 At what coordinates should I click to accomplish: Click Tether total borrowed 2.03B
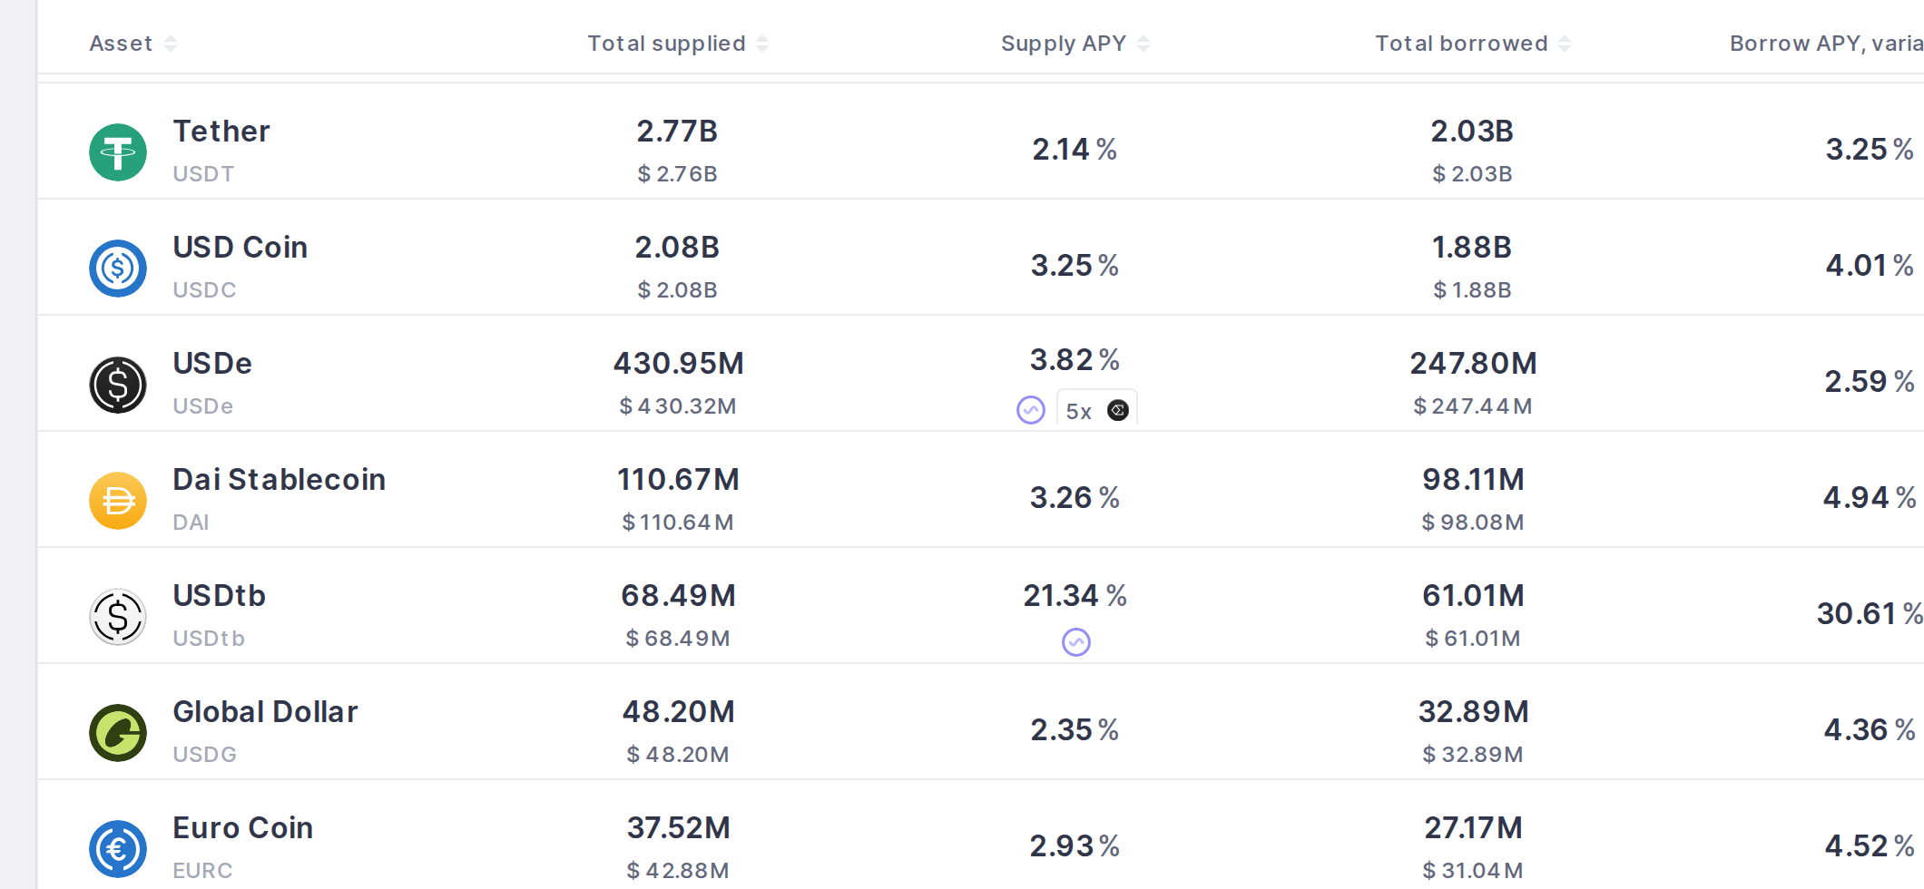[x=1472, y=132]
